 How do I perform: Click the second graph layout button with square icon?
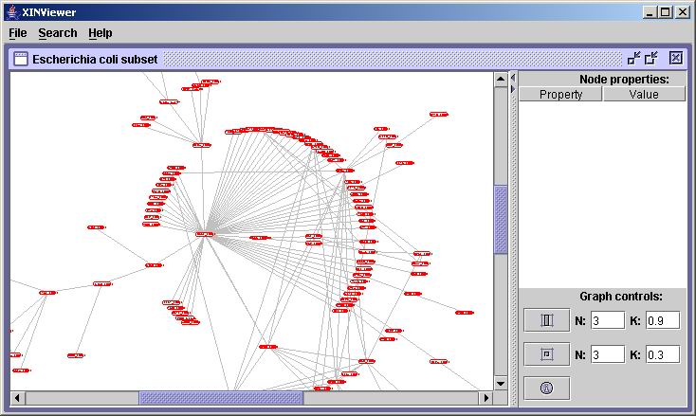tap(546, 353)
